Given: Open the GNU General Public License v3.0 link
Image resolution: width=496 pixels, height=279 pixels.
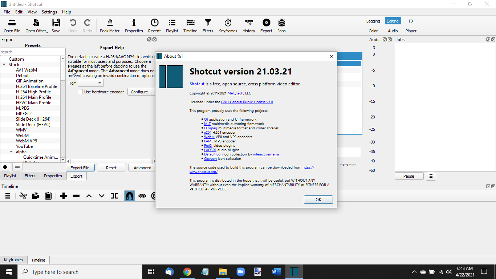Looking at the screenshot, I should [247, 102].
